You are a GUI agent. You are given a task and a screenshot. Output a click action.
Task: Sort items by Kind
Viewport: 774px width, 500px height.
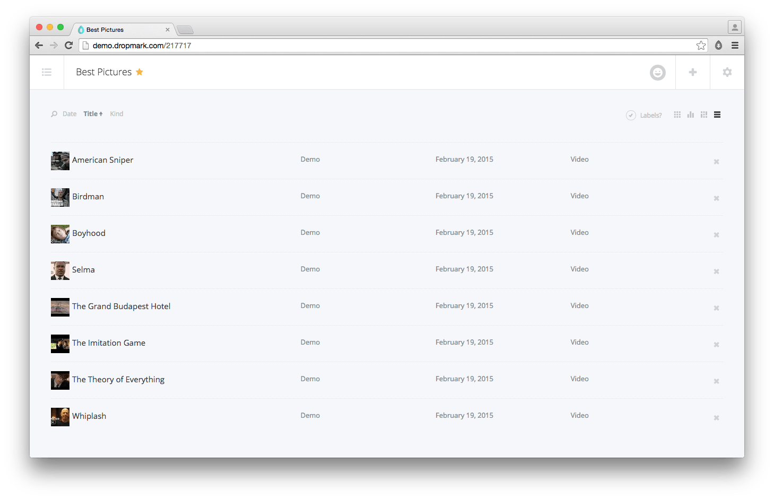[x=117, y=114]
